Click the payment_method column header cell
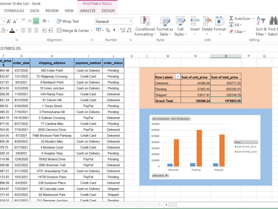Image resolution: width=278 pixels, height=209 pixels. pyautogui.click(x=88, y=63)
